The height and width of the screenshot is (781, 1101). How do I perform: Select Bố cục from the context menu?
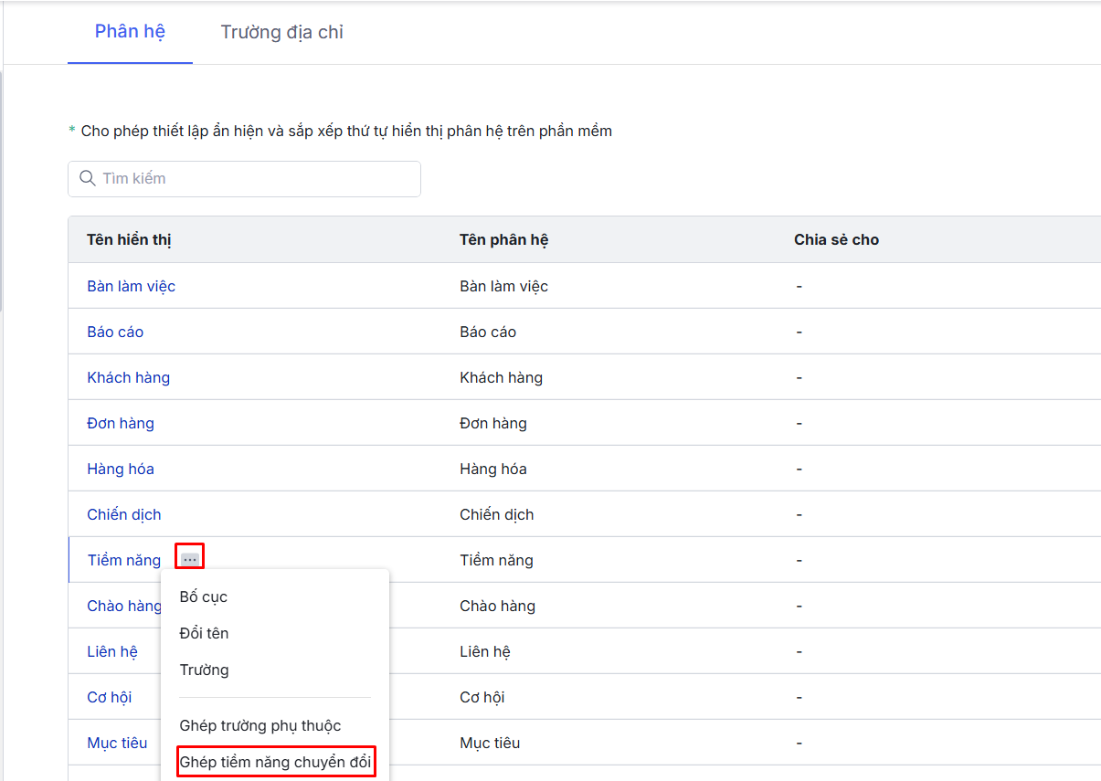203,596
